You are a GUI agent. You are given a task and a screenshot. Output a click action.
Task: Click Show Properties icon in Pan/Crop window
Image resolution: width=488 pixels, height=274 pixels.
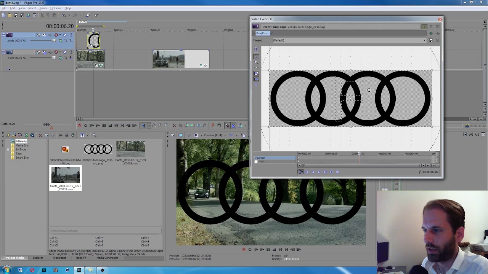256,49
